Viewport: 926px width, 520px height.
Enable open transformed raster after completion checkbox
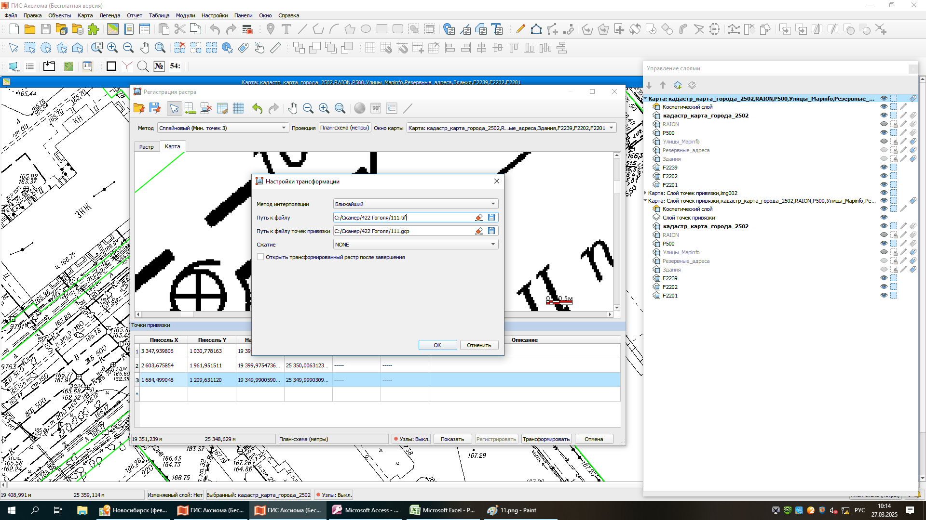(x=261, y=257)
